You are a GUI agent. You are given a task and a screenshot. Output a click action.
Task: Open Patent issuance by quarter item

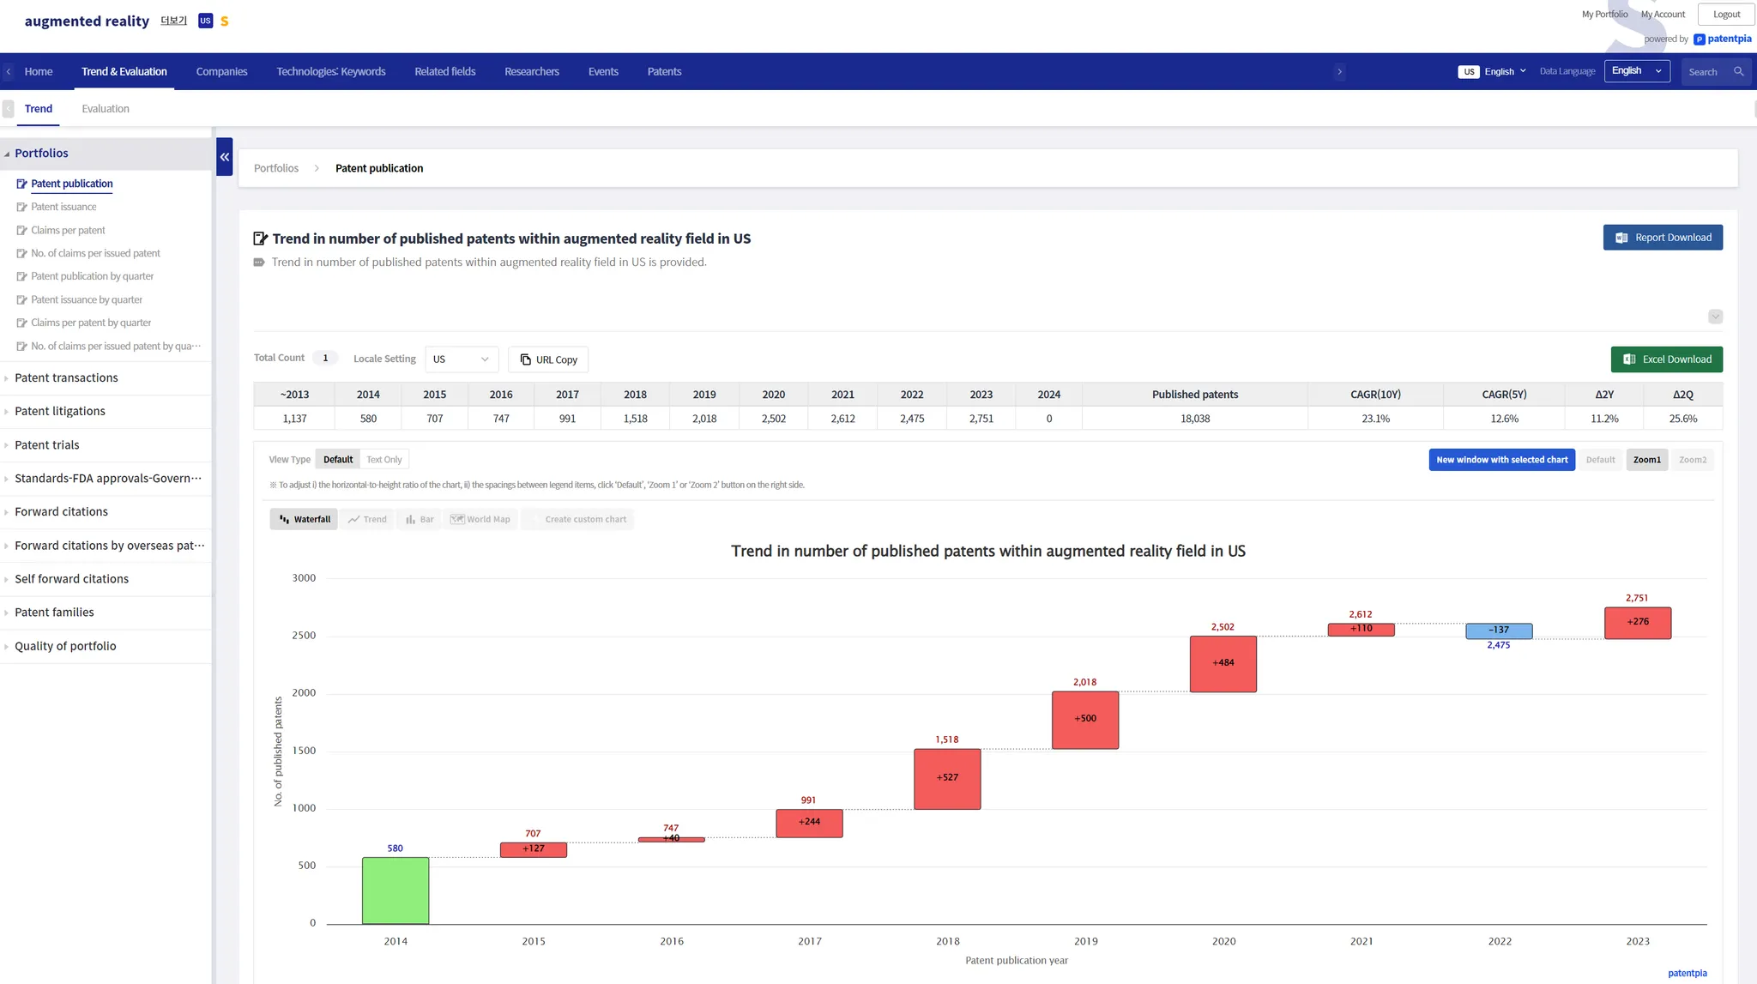[87, 300]
